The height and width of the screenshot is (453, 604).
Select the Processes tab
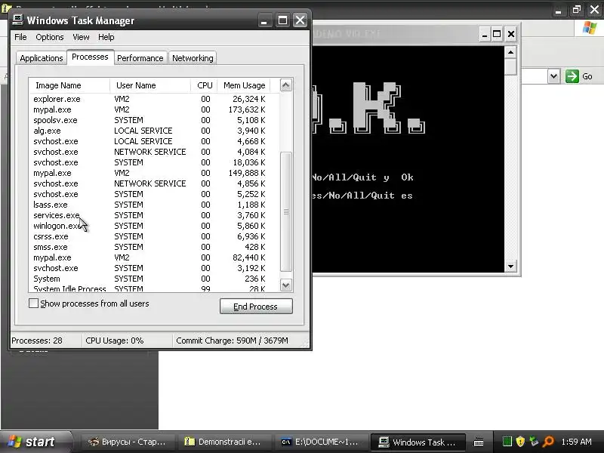click(x=90, y=57)
